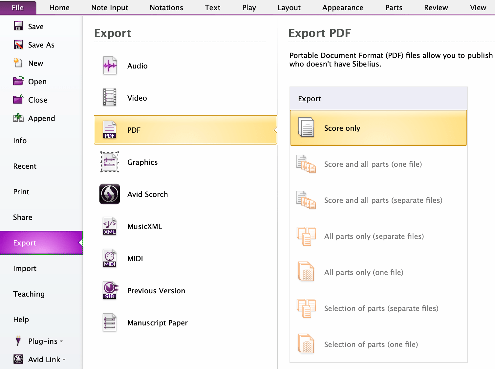The height and width of the screenshot is (369, 495).
Task: Select the Graphics export label
Action: 142,162
